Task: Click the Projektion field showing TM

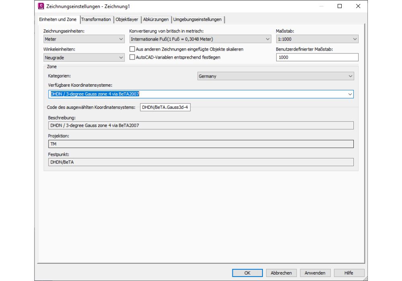Action: tap(199, 143)
